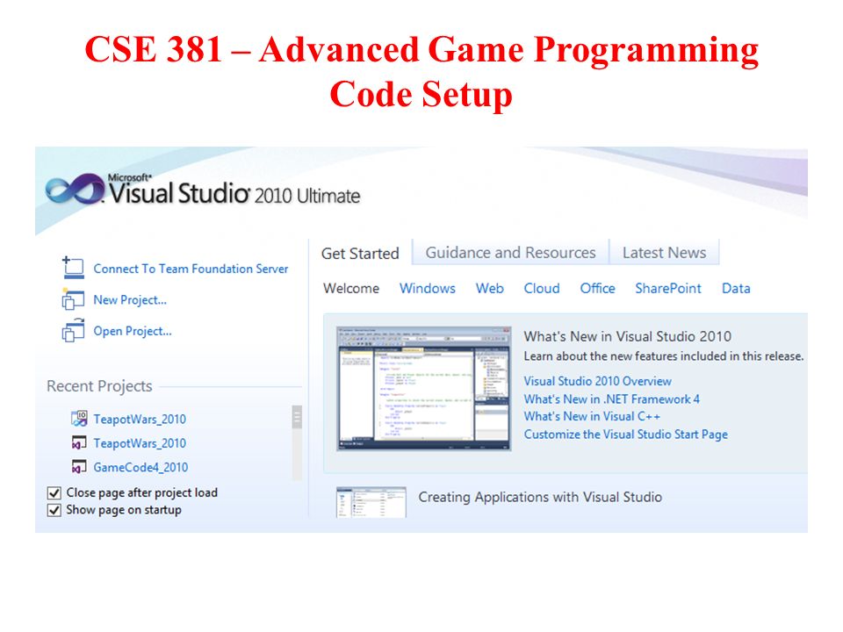843x632 pixels.
Task: Select the Web subcategory
Action: [490, 289]
